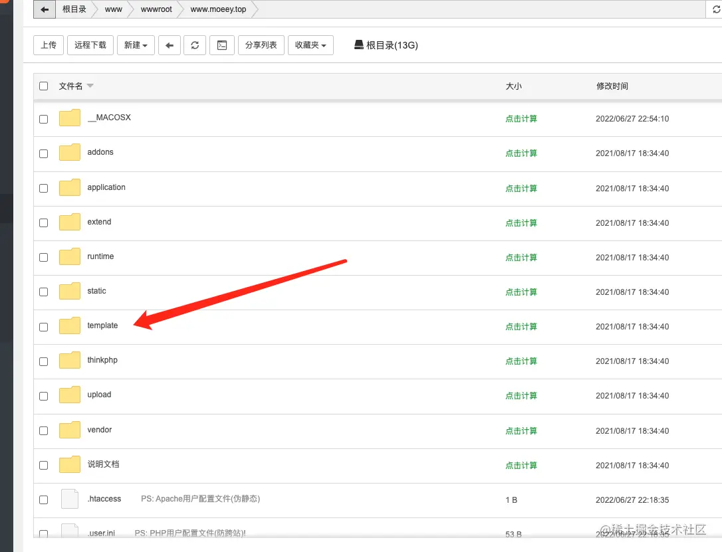
Task: Click 点击计算 for the vendor folder
Action: point(521,431)
